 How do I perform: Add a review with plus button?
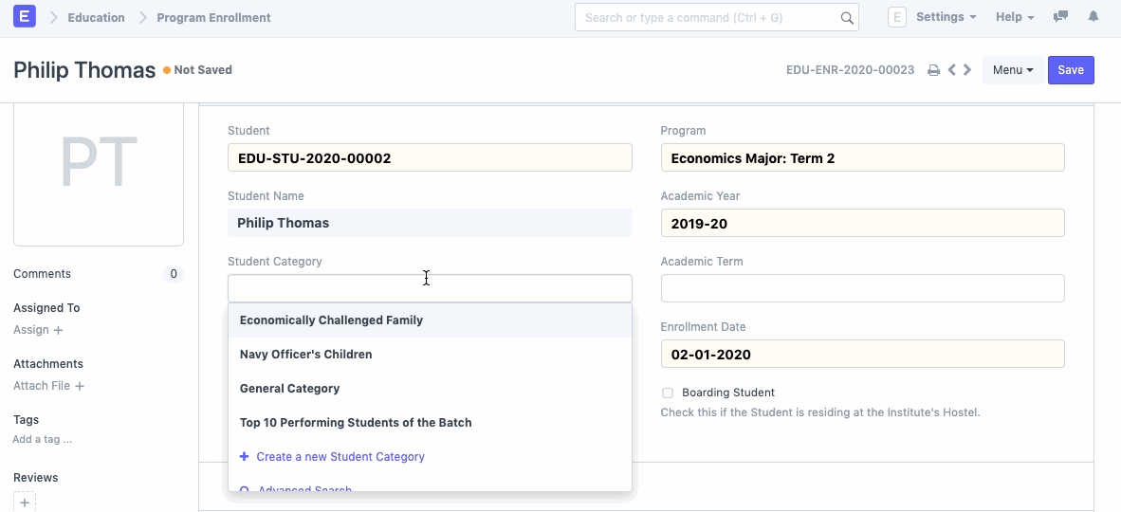pos(26,502)
